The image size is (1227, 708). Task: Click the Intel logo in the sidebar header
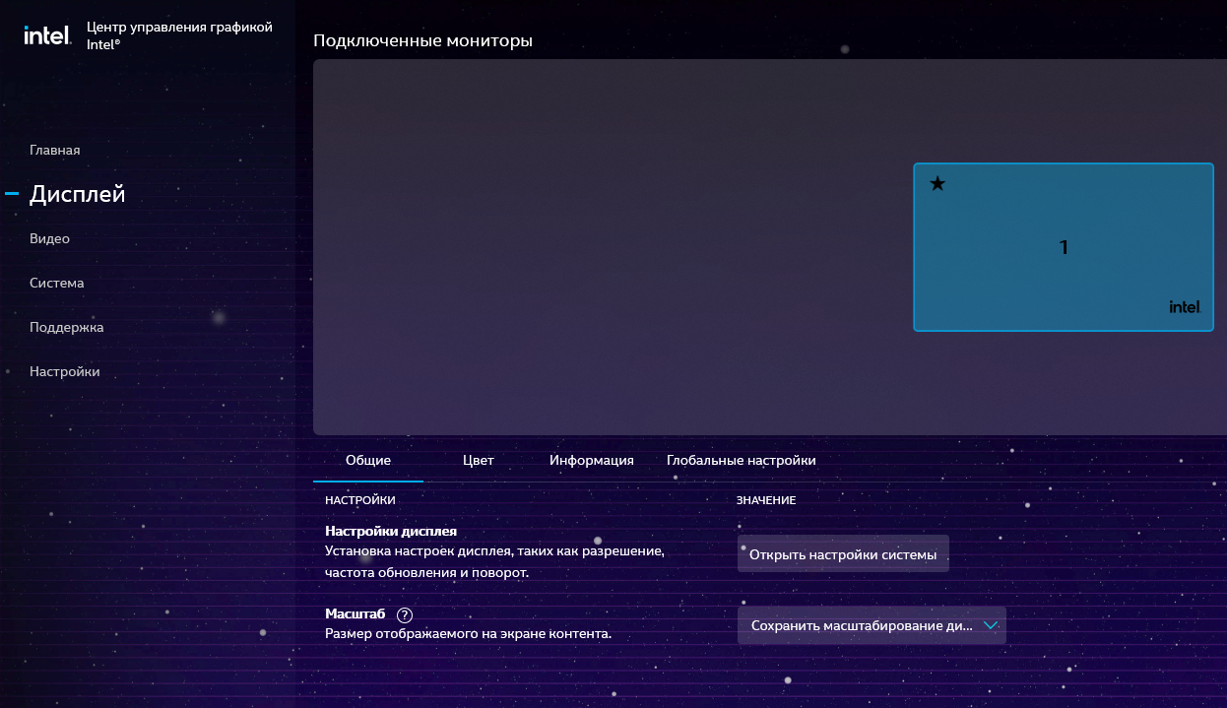tap(47, 35)
